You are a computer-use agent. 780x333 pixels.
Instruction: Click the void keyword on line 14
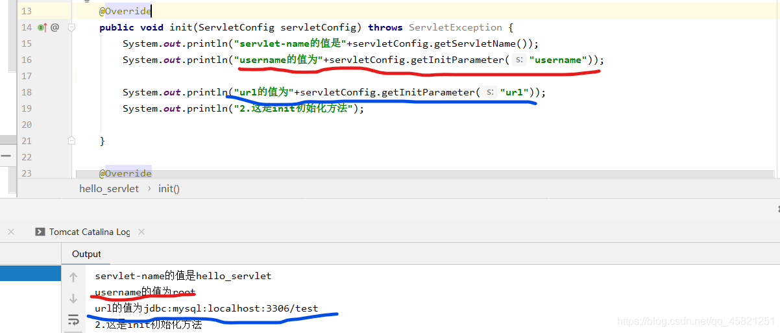point(152,27)
